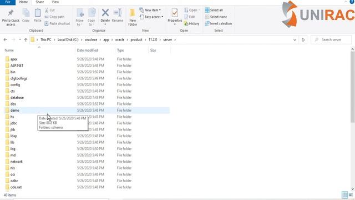355x200 pixels.
Task: Click Select all
Action: [214, 10]
